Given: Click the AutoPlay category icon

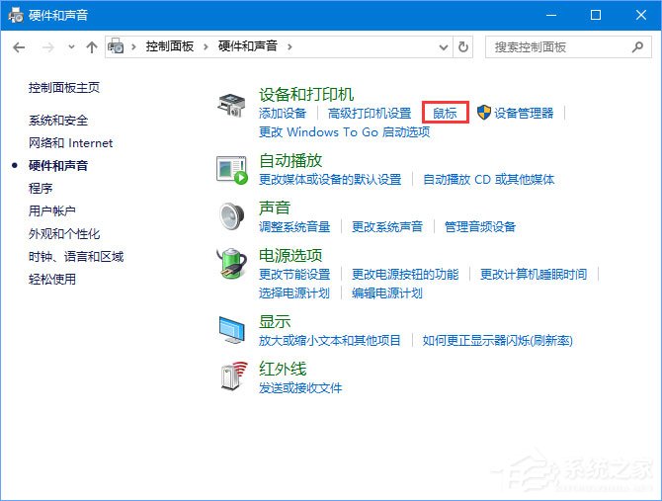Looking at the screenshot, I should [x=232, y=170].
